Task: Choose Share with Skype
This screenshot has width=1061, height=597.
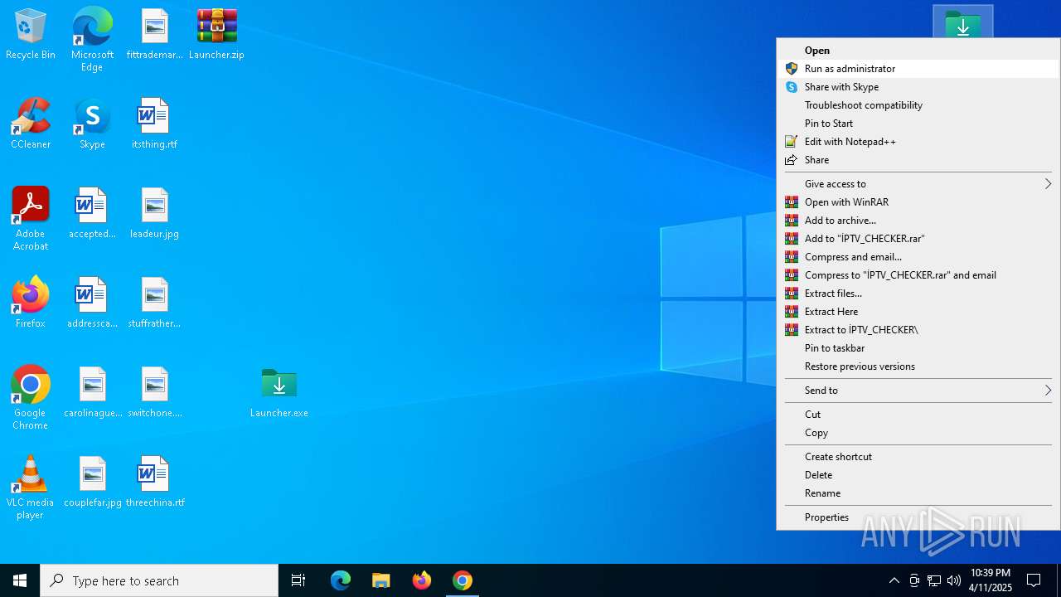Action: tap(918, 87)
